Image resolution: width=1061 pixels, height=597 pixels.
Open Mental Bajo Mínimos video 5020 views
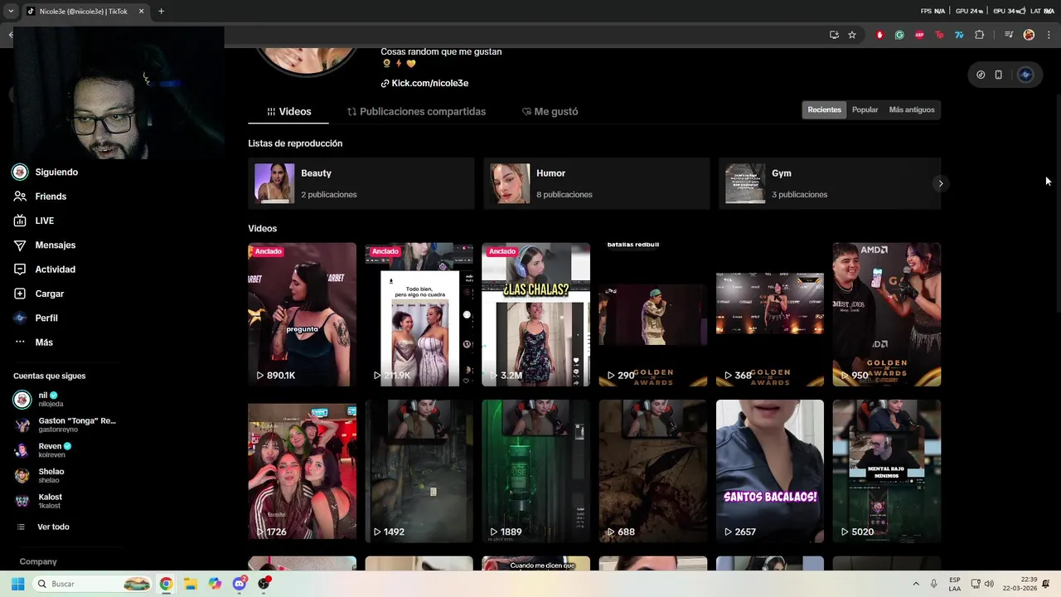(887, 471)
